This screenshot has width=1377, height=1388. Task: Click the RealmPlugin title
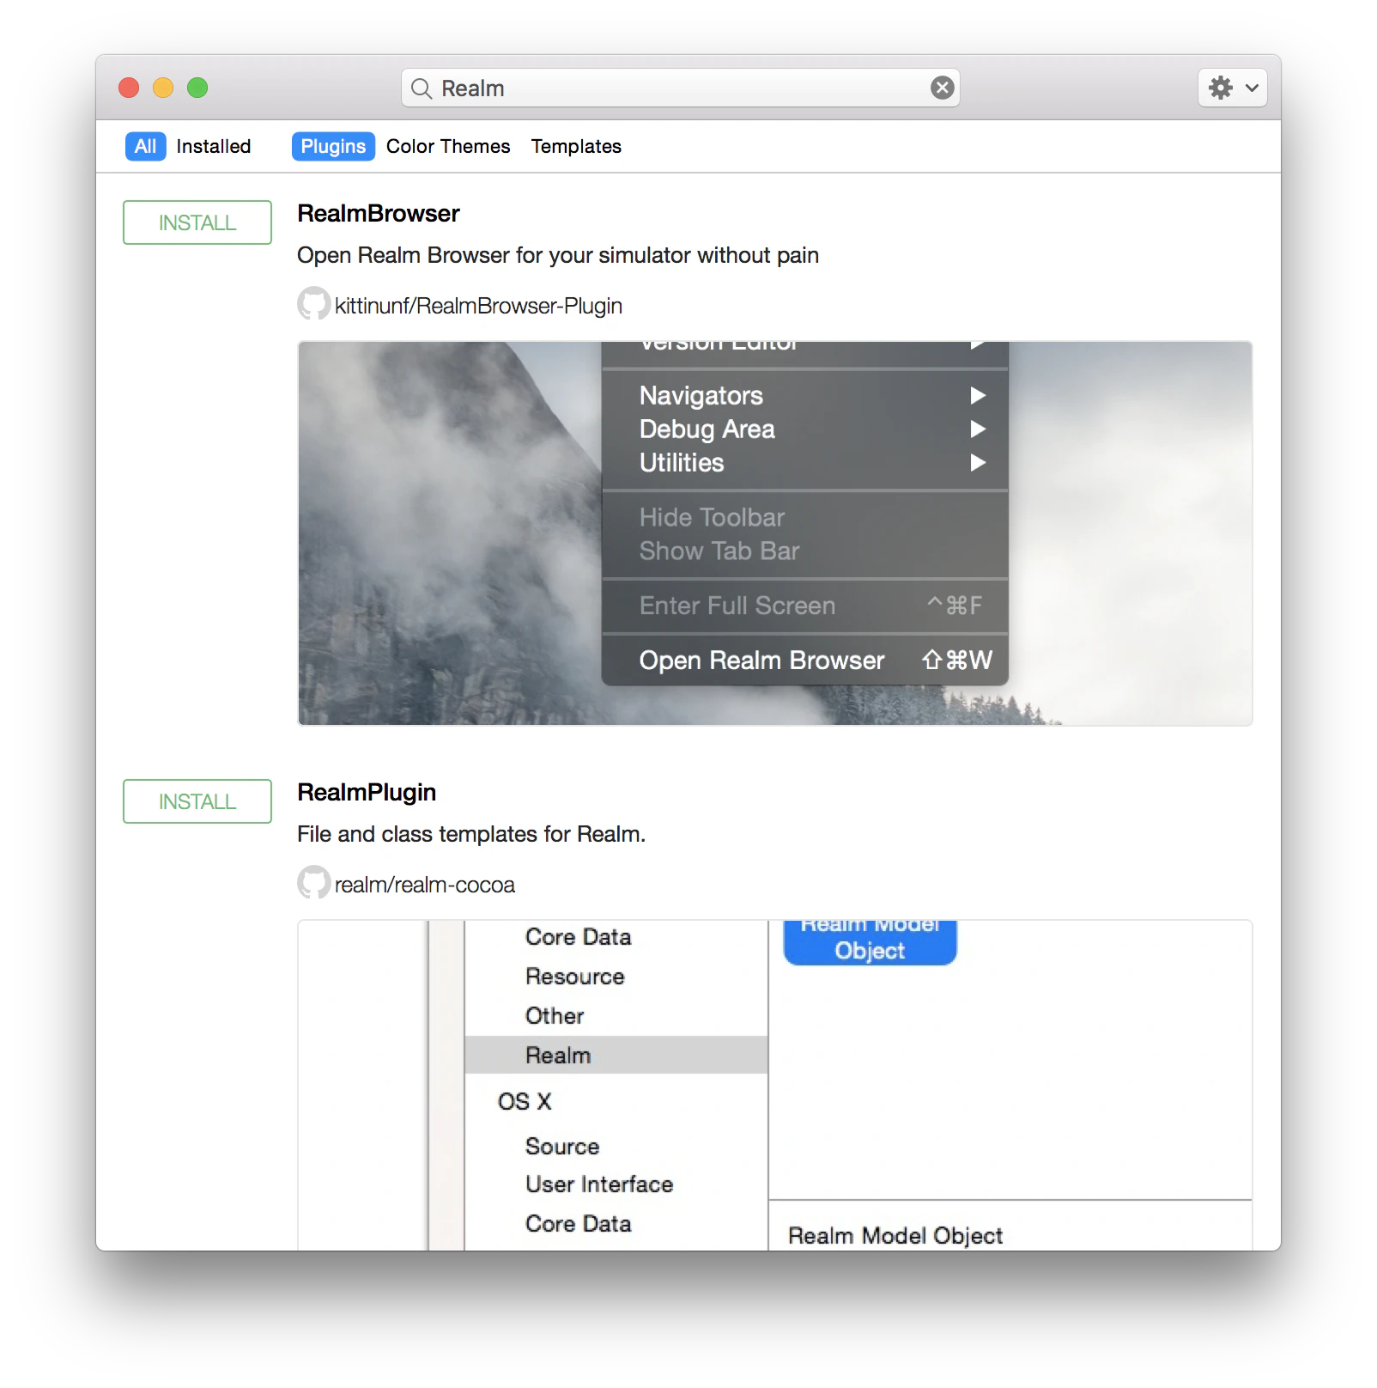coord(367,792)
